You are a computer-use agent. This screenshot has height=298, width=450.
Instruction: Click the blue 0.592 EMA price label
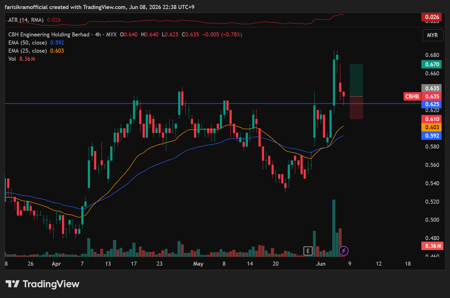pos(432,136)
